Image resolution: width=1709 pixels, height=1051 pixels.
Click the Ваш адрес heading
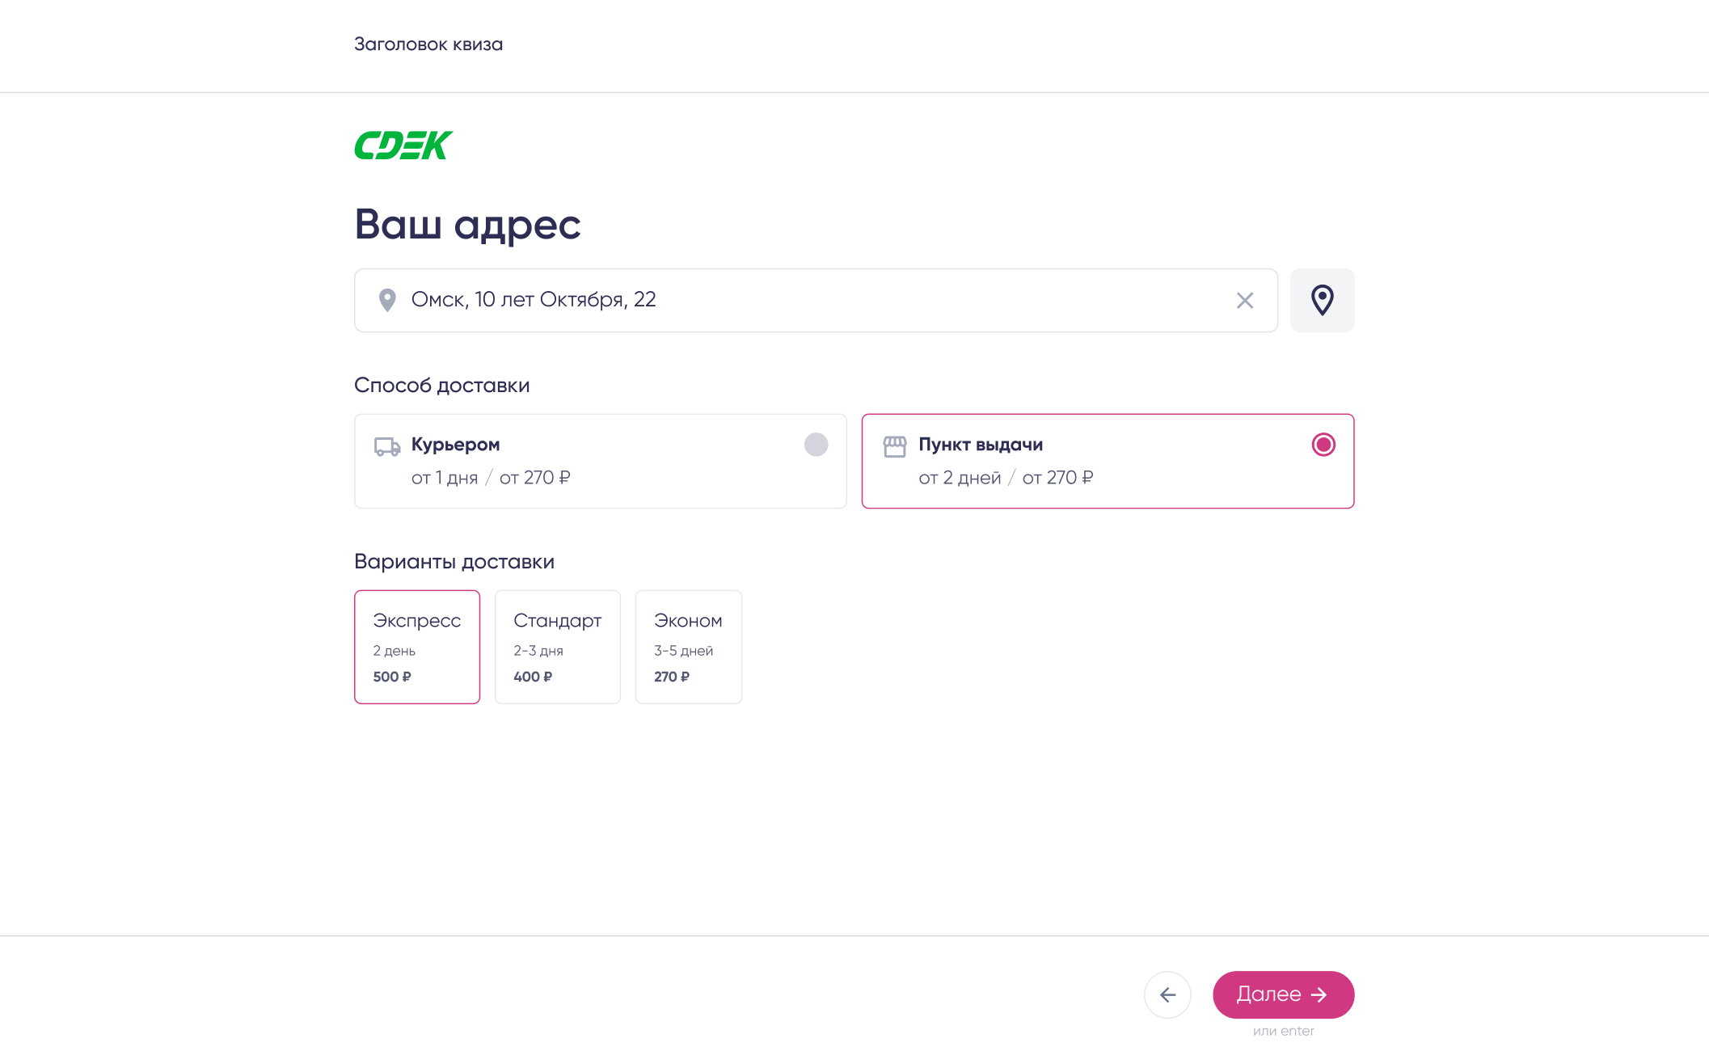467,224
